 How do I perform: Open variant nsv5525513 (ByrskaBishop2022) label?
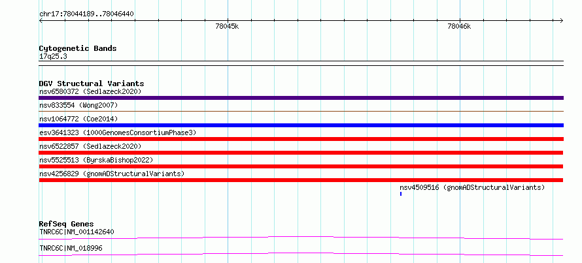click(x=96, y=160)
